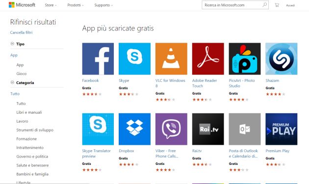Viewport: 309px width, 184px height.
Task: Select the Adobe Reader Touch icon
Action: (208, 59)
